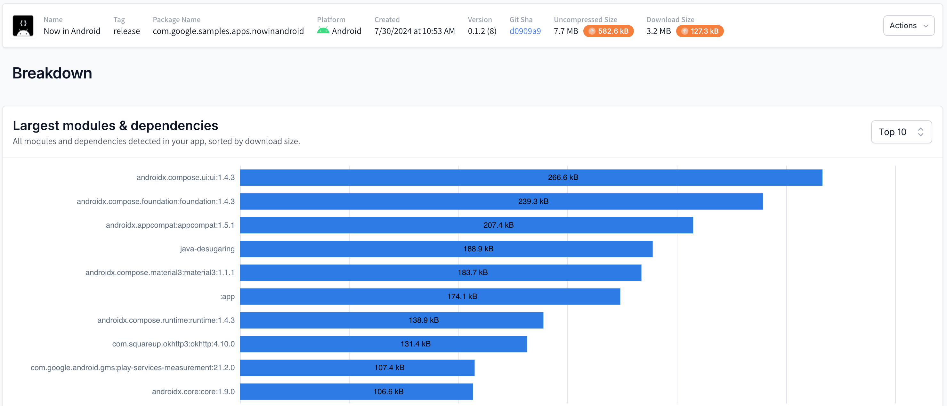Click the androidx.core 106.6 kB bar

(x=356, y=391)
